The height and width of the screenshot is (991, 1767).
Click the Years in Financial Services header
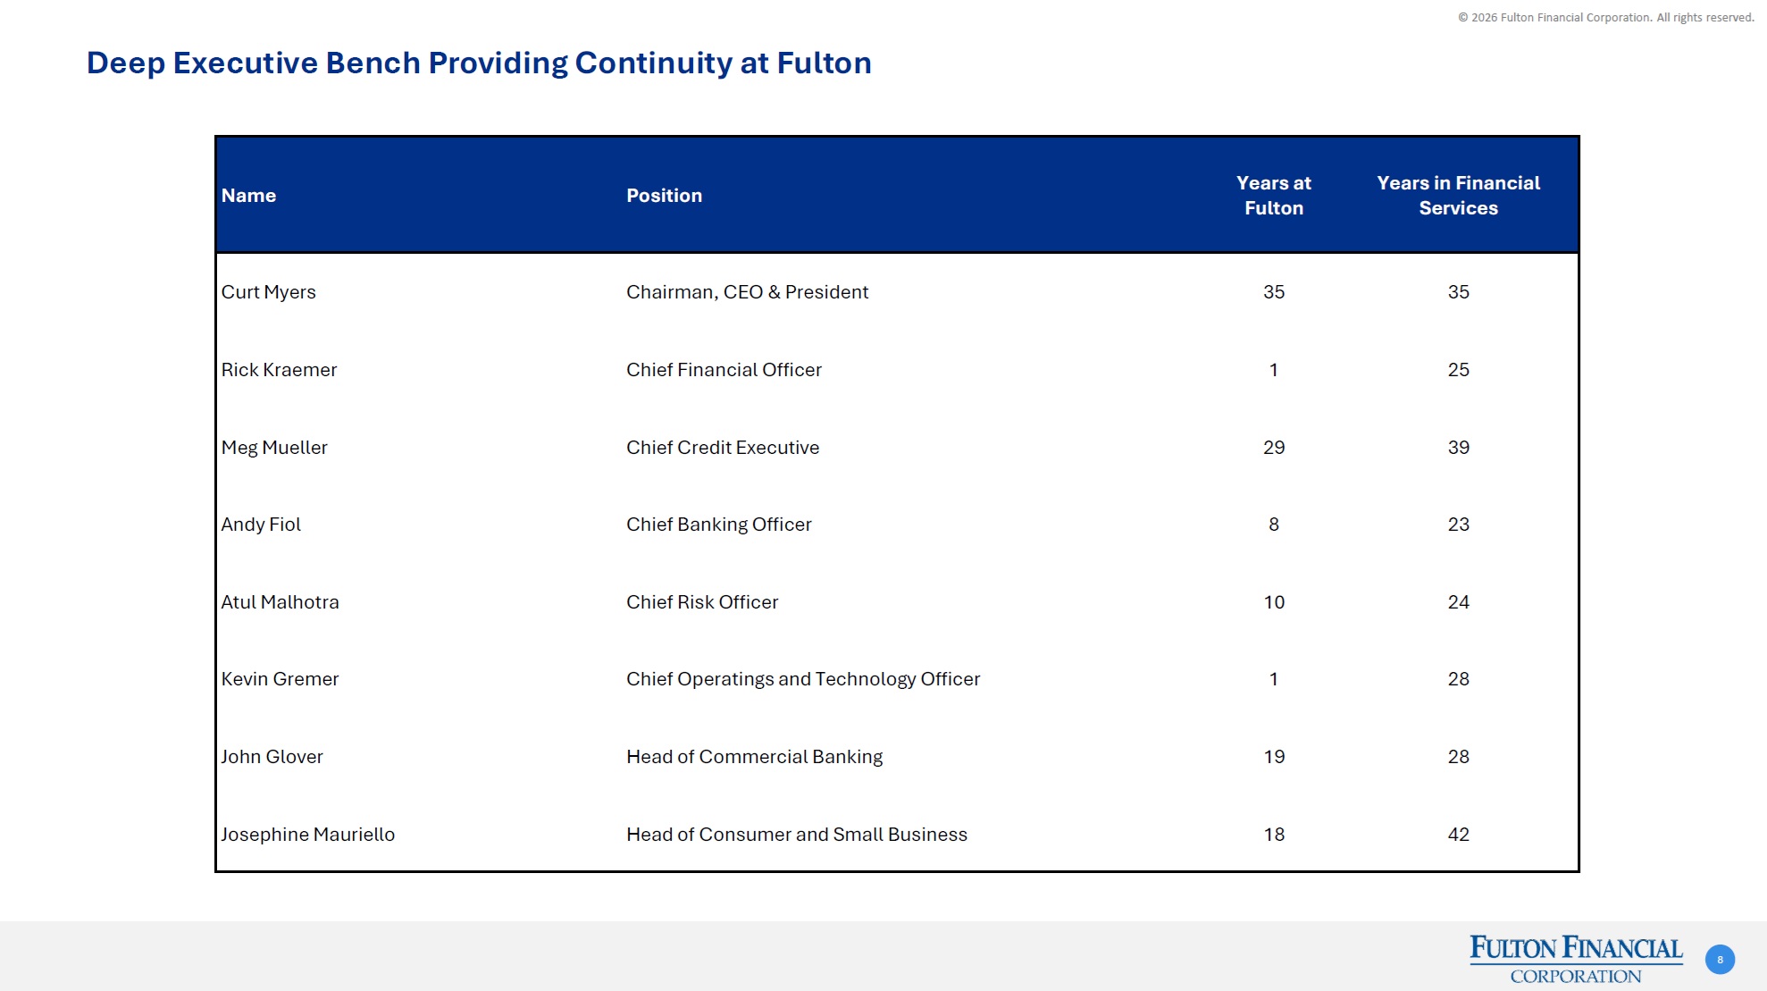(x=1458, y=196)
